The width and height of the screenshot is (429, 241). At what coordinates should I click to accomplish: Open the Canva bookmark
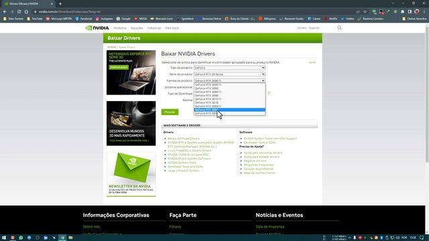click(314, 19)
